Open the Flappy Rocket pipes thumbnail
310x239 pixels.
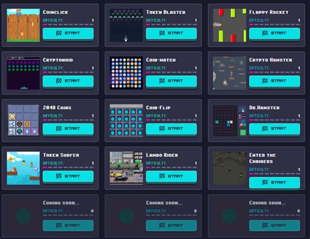230,25
